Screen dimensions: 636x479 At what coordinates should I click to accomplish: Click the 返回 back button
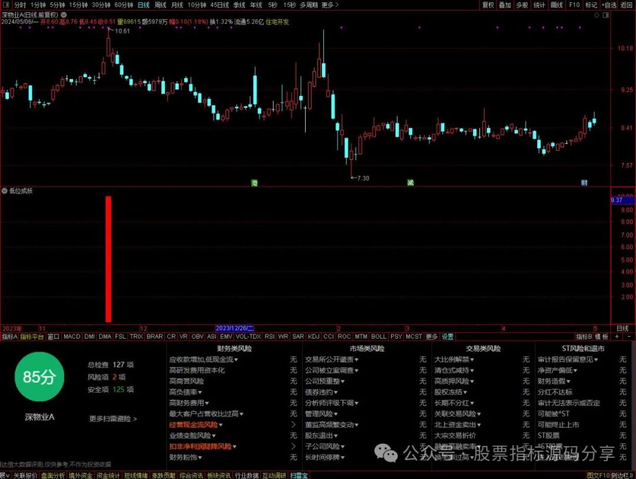pyautogui.click(x=626, y=5)
